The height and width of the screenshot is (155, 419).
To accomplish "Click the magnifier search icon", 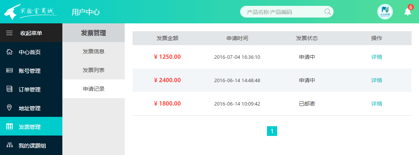I will click(x=328, y=12).
